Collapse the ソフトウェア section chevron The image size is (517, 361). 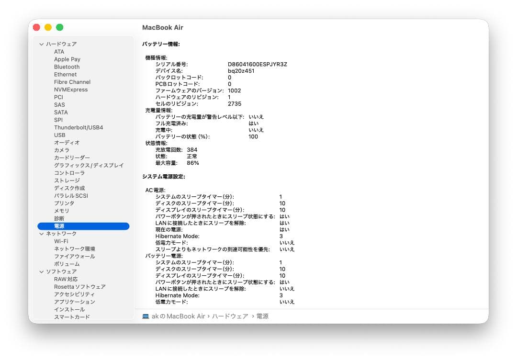42,271
